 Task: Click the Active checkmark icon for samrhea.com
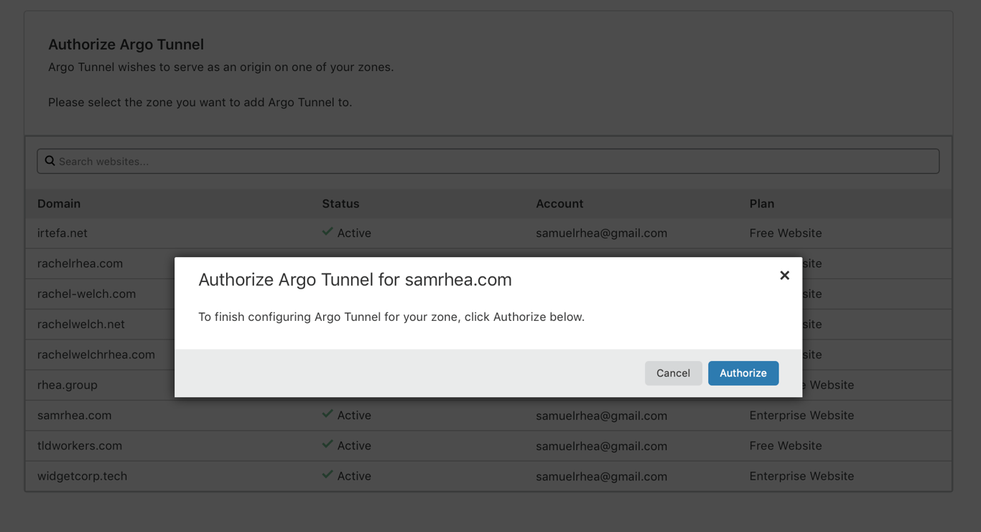tap(327, 414)
